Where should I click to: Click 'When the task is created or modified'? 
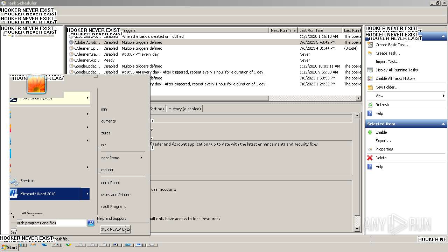(153, 36)
